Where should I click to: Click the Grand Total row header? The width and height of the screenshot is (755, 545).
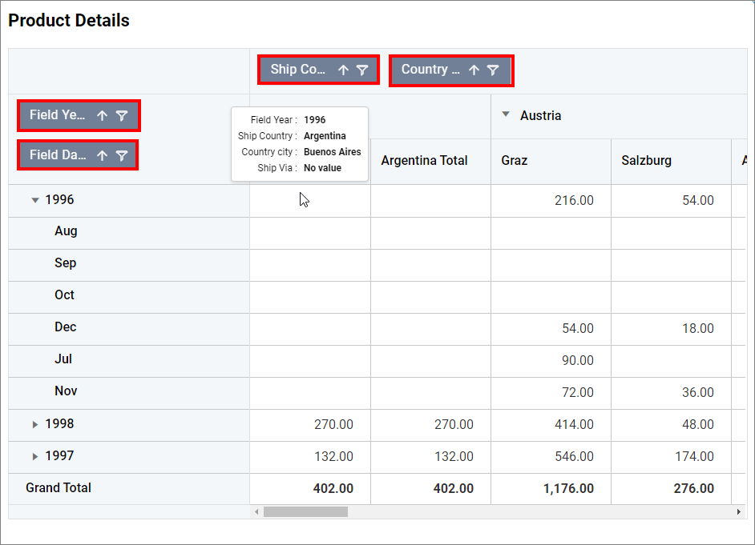59,488
